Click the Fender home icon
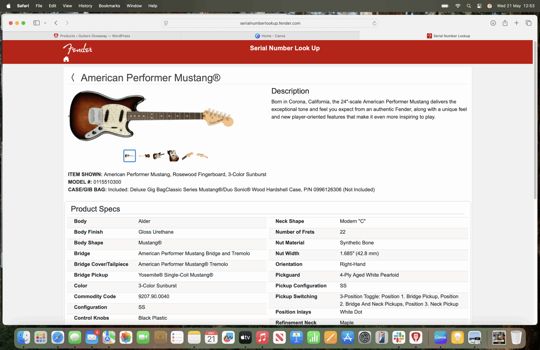 (66, 59)
